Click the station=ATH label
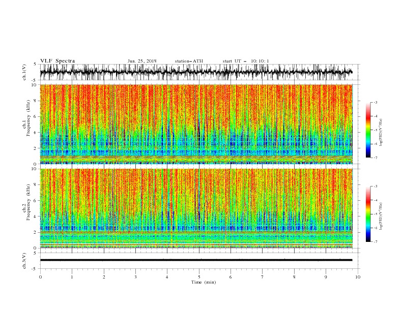Screen dimensions: 403x311 [x=189, y=61]
